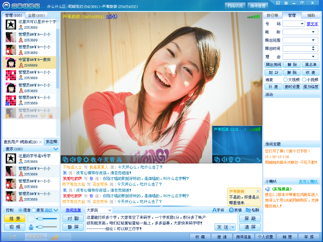
Task: Select the 小视频 radio option
Action: [304, 80]
